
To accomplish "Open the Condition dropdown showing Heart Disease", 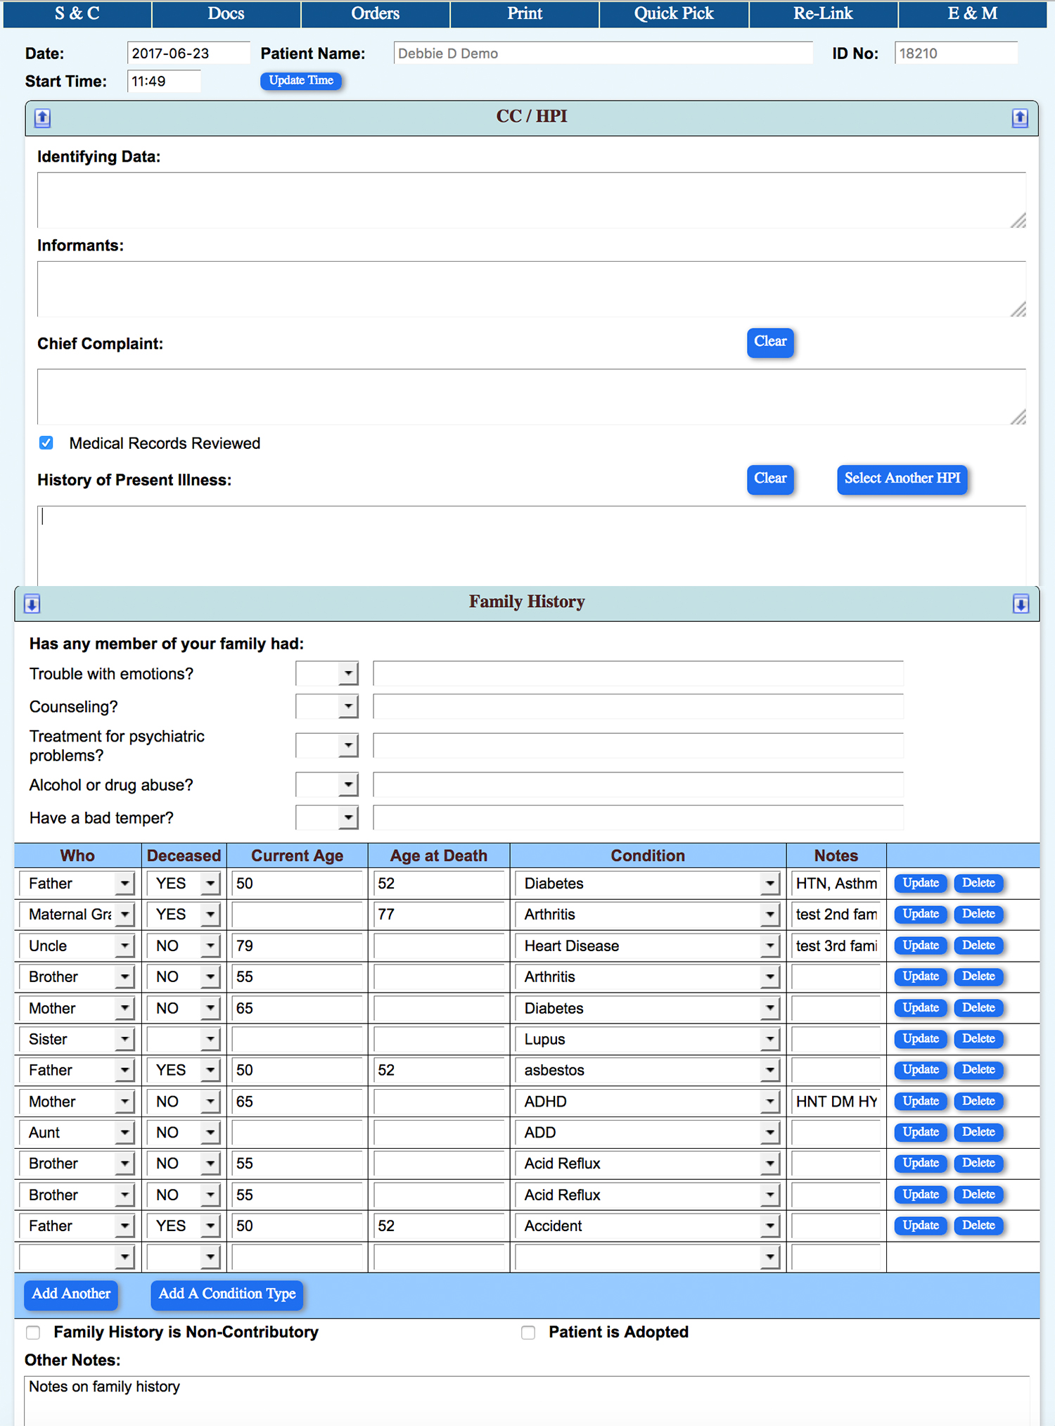I will [648, 946].
